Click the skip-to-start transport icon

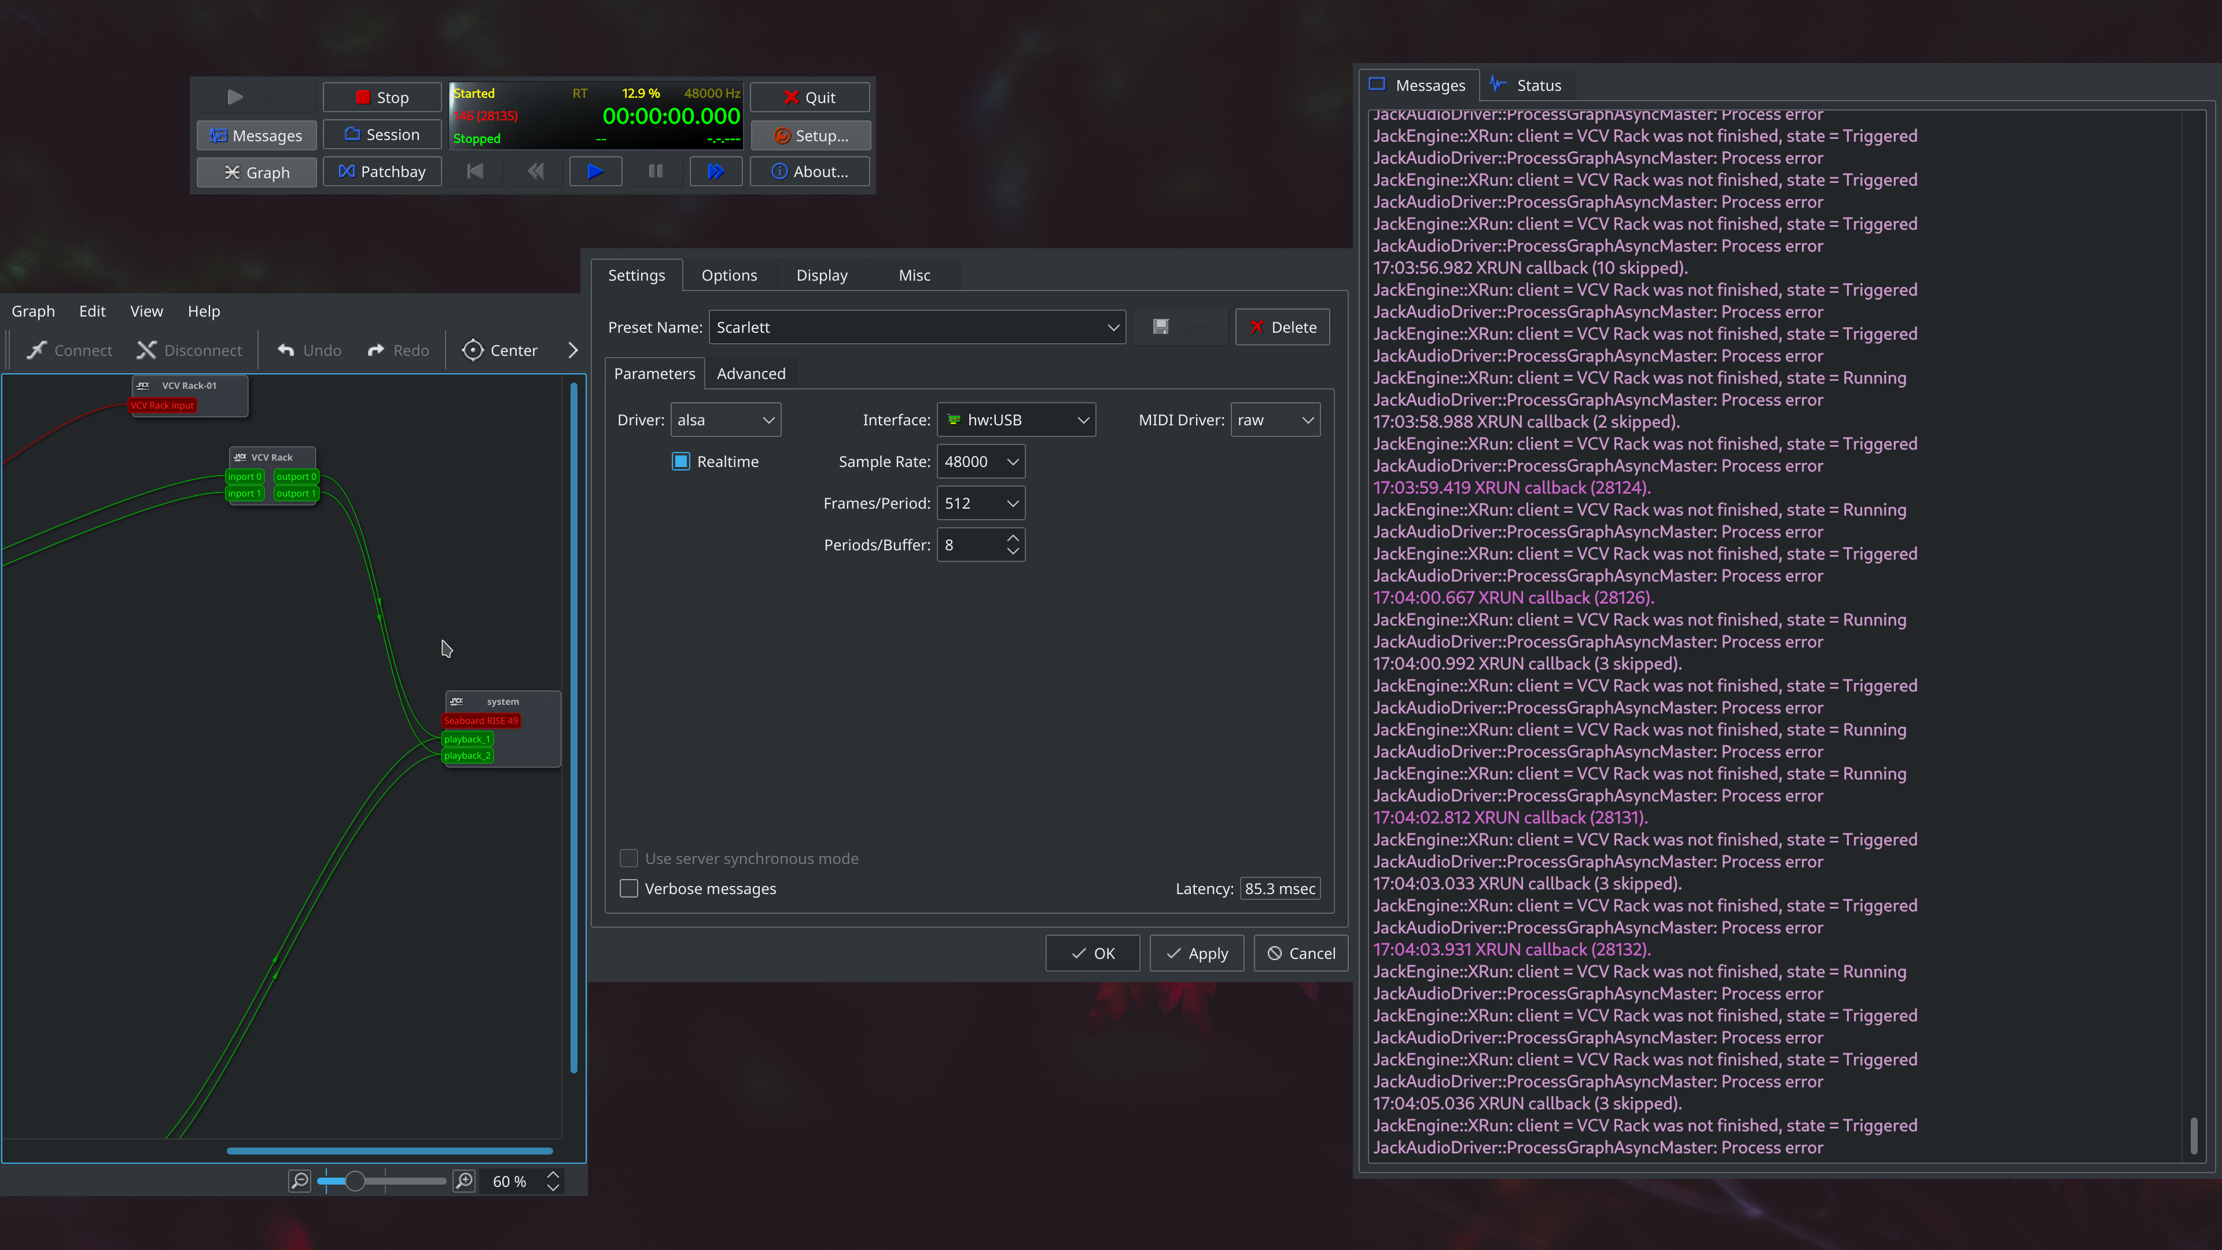tap(474, 171)
